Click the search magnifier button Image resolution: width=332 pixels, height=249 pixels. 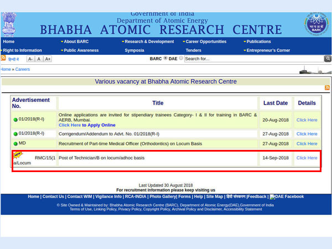pos(328,59)
